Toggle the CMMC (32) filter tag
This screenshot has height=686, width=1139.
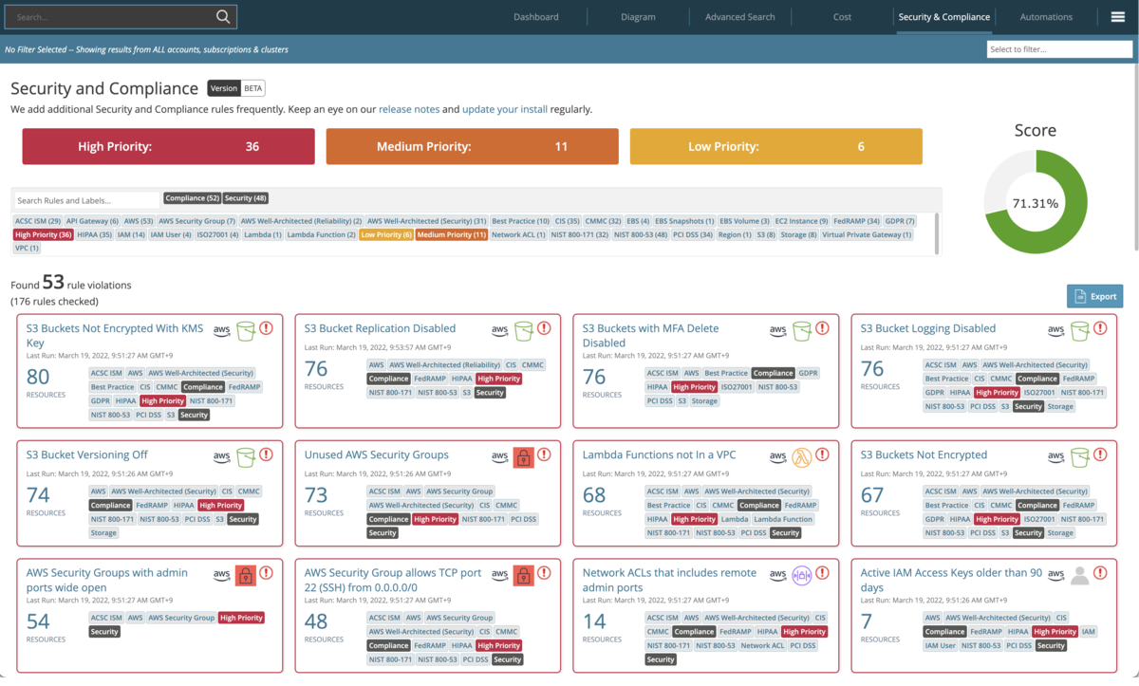pos(603,221)
